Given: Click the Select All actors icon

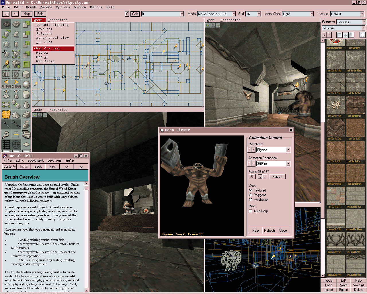Looking at the screenshot, I should (x=6, y=74).
